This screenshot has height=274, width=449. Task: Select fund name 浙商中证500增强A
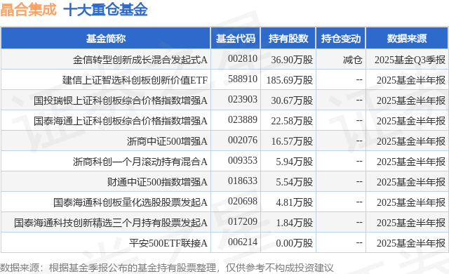(167, 141)
